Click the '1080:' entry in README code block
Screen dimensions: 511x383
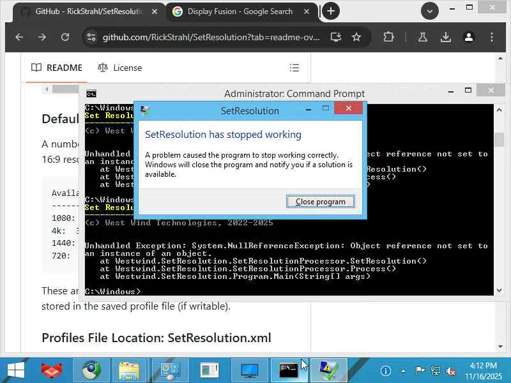click(63, 218)
